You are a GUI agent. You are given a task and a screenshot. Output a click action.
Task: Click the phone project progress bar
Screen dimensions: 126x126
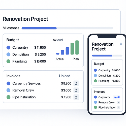click(x=107, y=55)
